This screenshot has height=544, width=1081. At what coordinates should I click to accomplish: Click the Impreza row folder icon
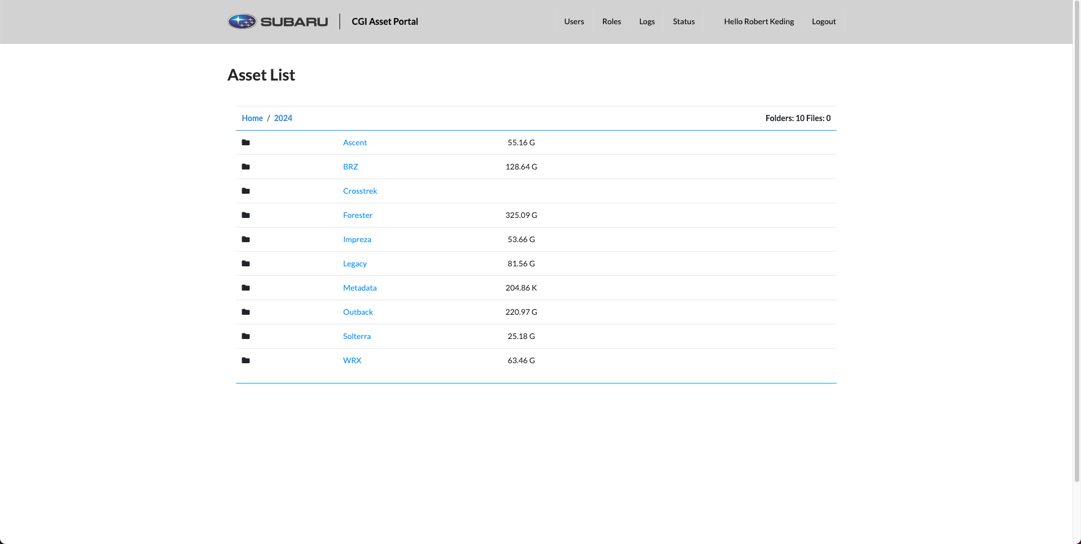245,239
